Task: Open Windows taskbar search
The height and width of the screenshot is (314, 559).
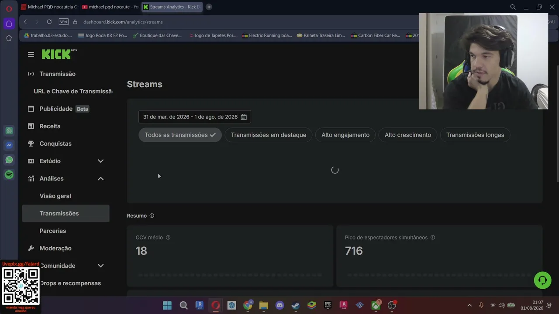Action: click(x=184, y=305)
